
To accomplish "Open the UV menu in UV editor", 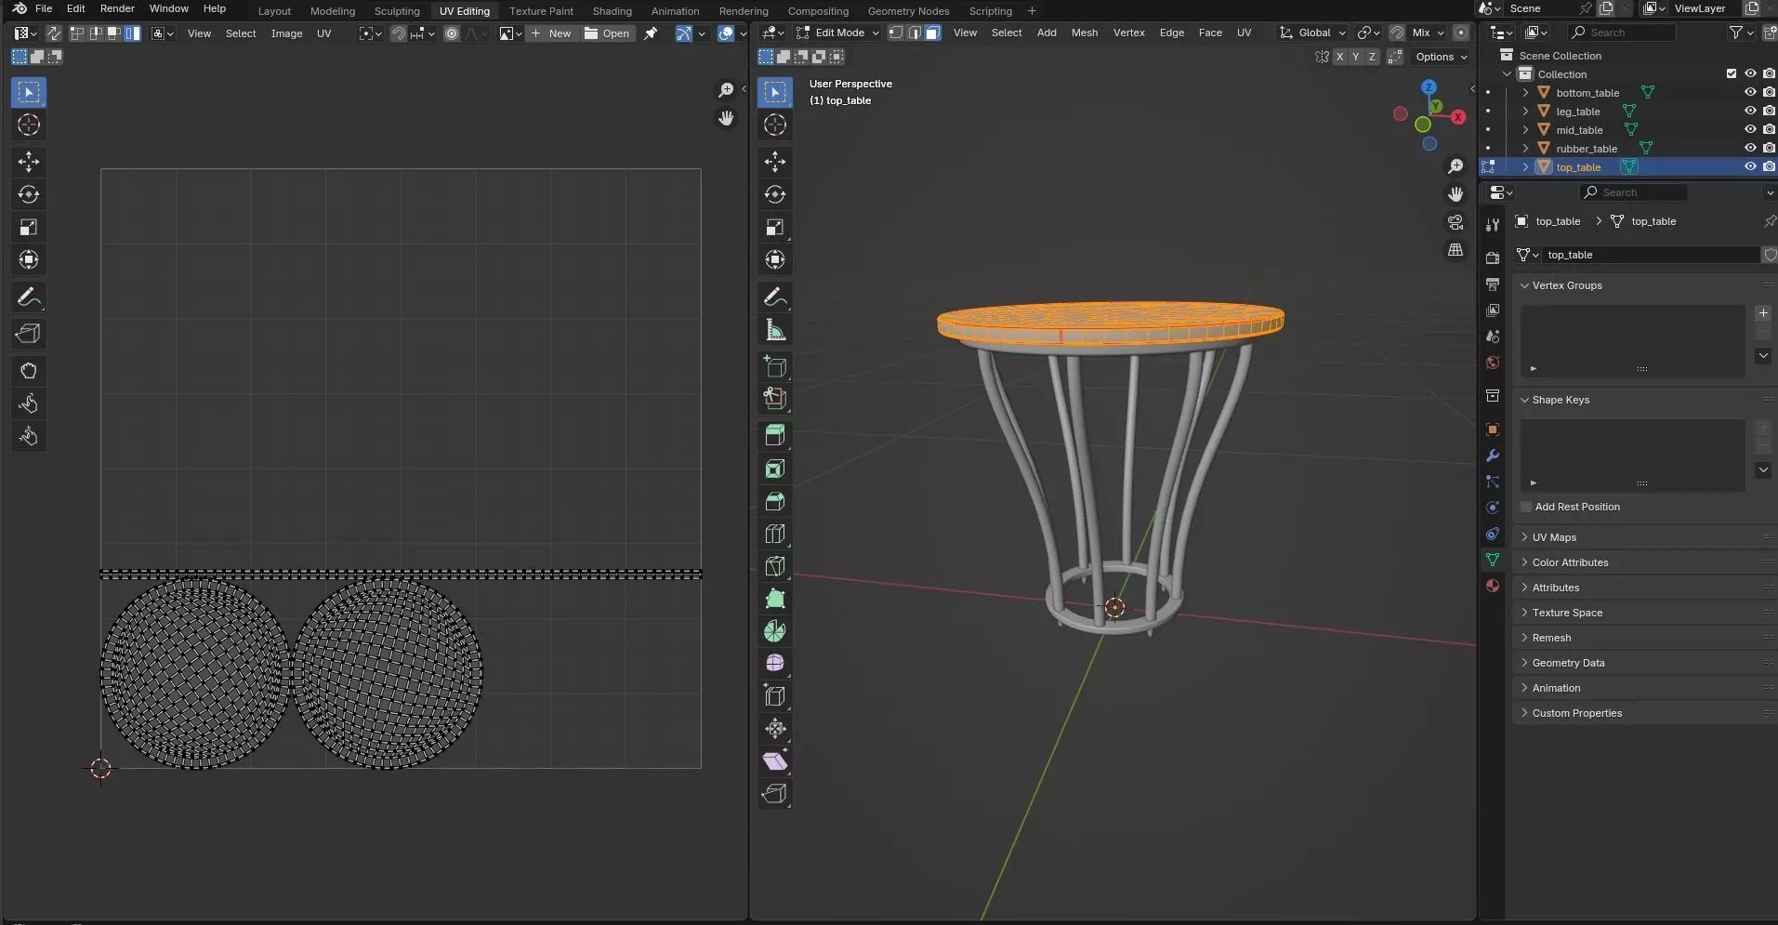I will point(323,33).
